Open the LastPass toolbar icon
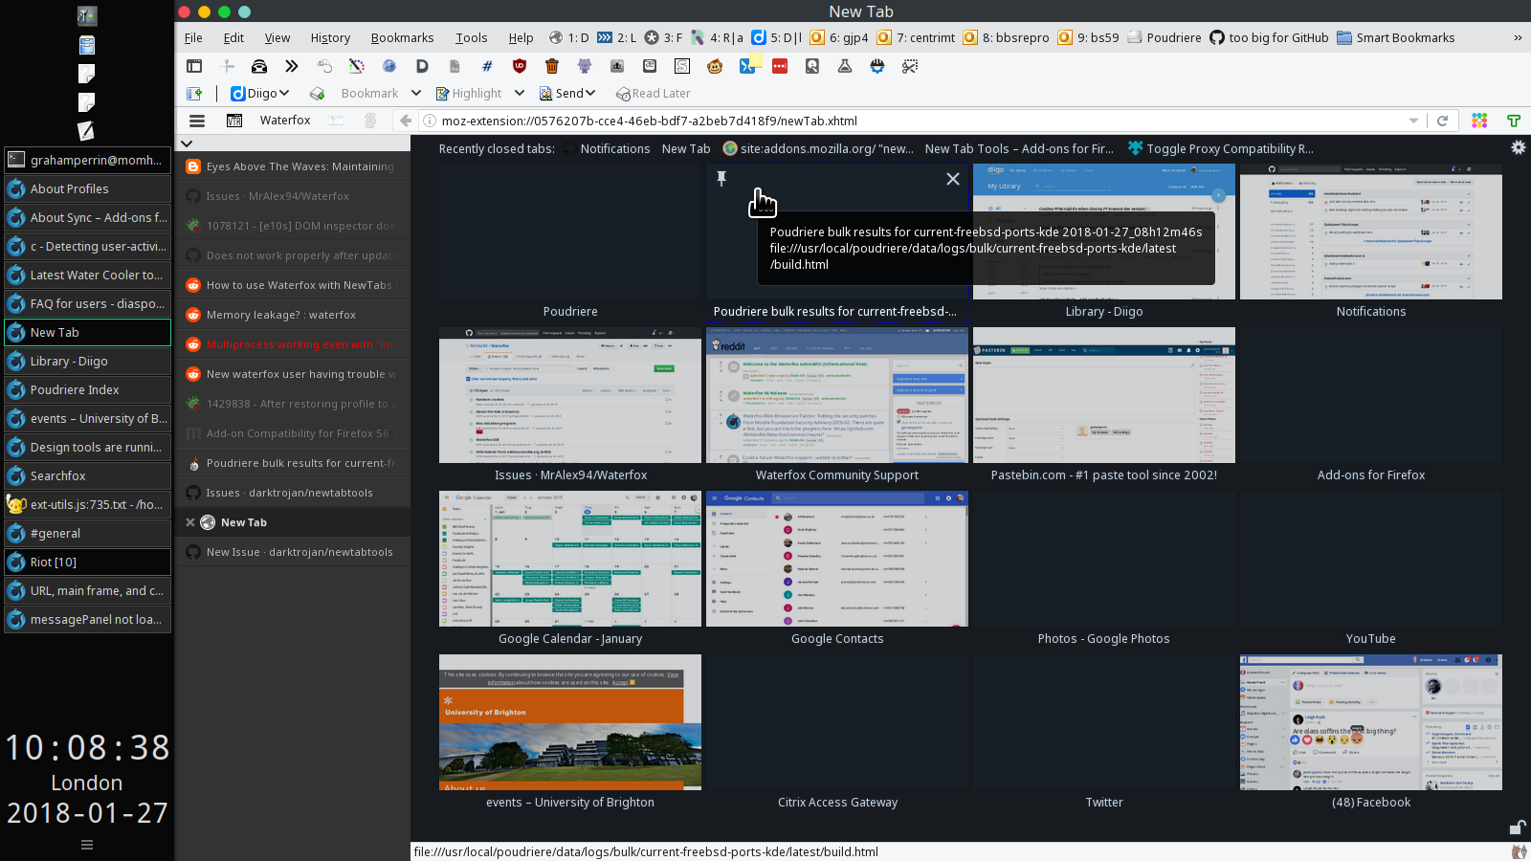The height and width of the screenshot is (861, 1531). (x=780, y=66)
